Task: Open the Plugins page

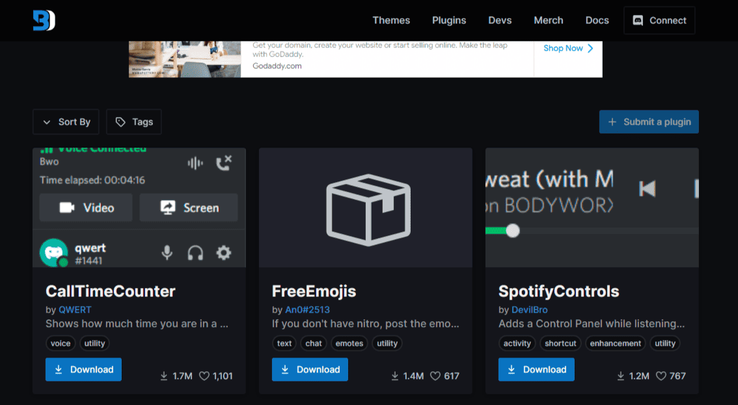Action: (449, 20)
